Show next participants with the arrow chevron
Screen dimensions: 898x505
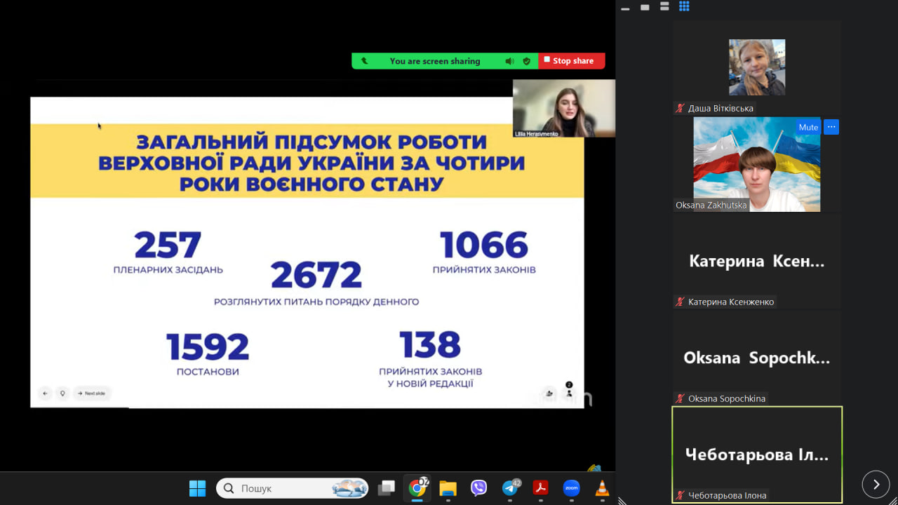[x=876, y=484]
